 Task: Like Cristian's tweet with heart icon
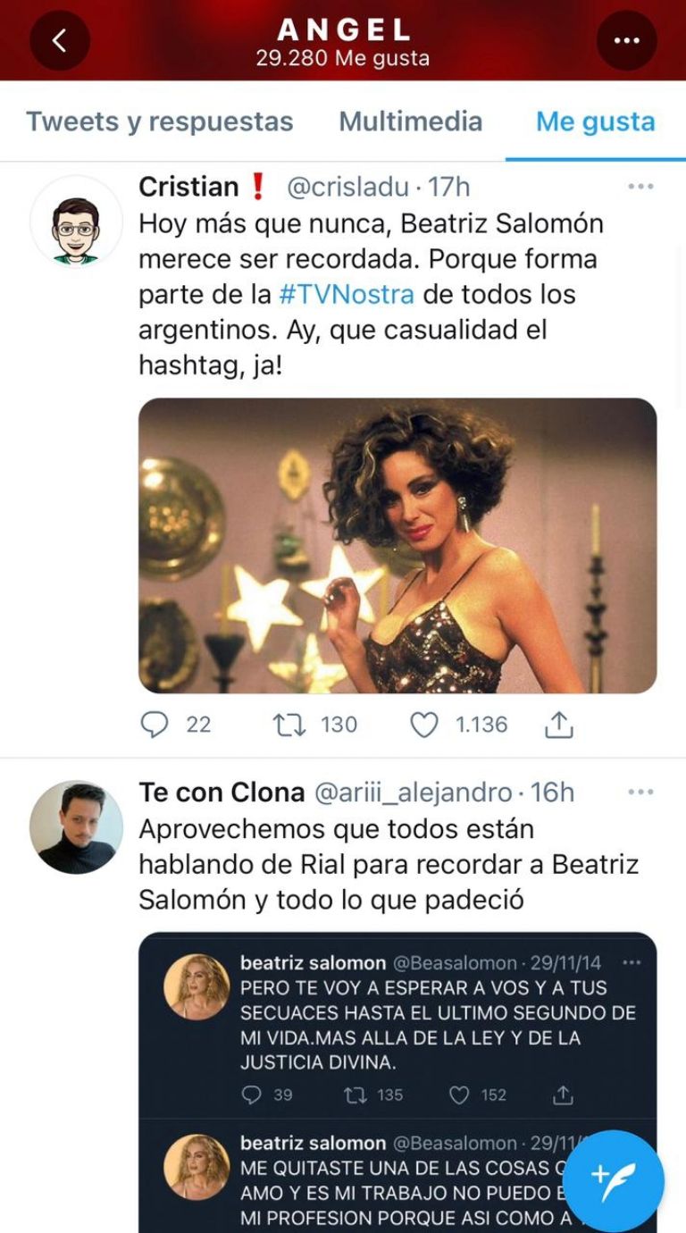point(424,725)
